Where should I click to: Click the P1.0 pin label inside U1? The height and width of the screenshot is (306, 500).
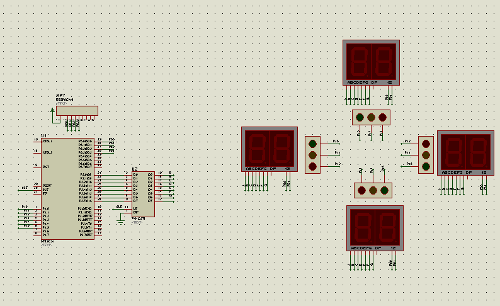point(45,208)
